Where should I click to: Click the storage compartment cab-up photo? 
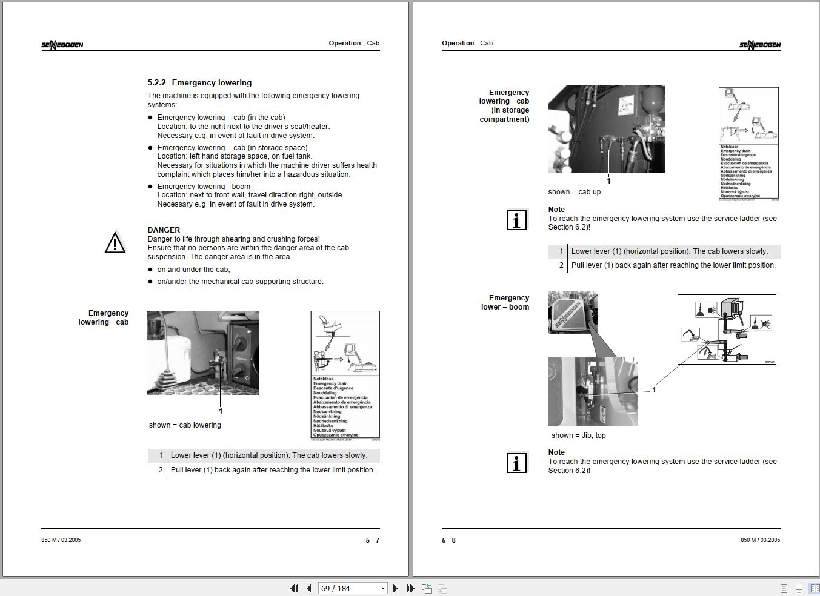coord(606,129)
